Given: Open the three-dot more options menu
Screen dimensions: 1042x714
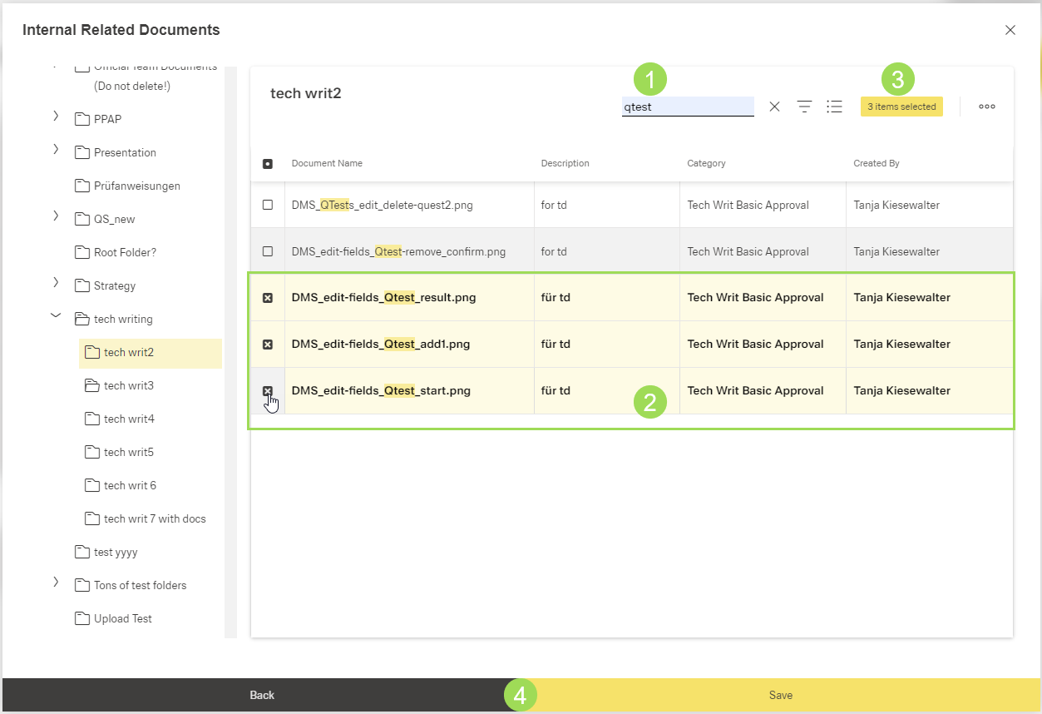Looking at the screenshot, I should (987, 107).
